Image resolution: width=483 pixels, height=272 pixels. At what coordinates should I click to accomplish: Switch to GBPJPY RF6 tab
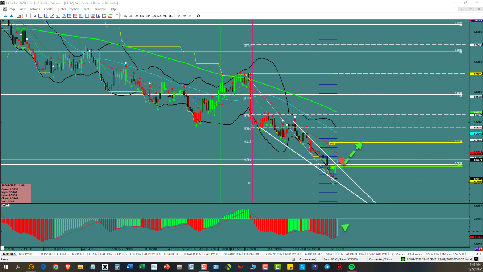point(27,254)
